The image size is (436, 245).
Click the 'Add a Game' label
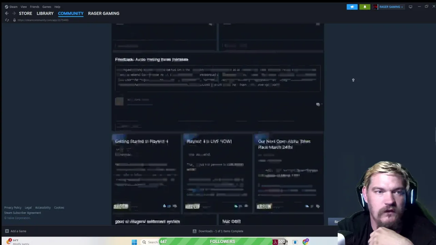pos(18,231)
